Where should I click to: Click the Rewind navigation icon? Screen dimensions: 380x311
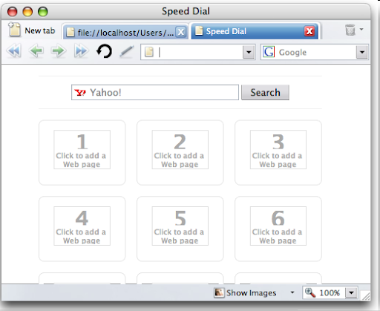tap(14, 51)
